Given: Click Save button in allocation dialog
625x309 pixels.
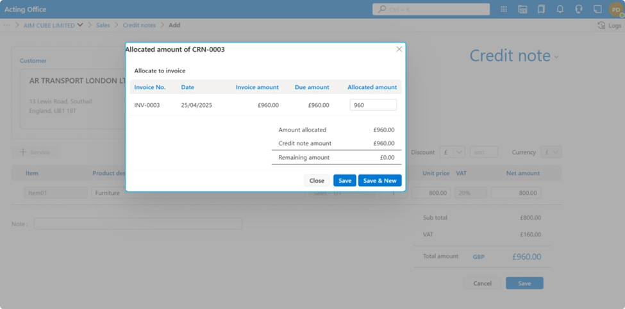Looking at the screenshot, I should pyautogui.click(x=345, y=181).
